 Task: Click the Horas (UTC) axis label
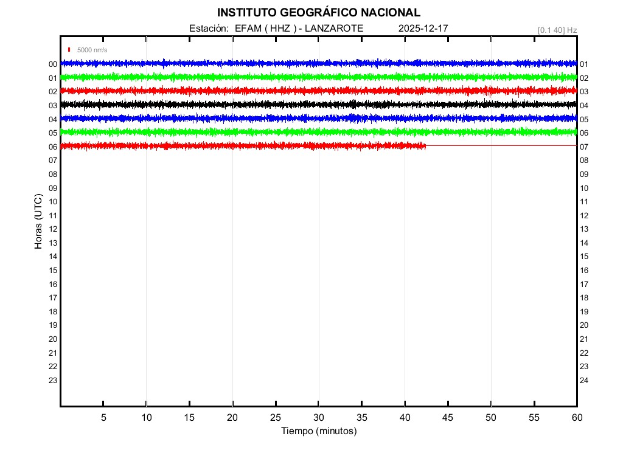[x=38, y=222]
